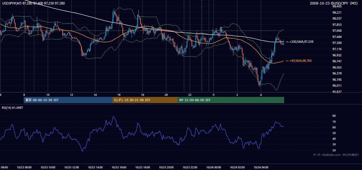Click the 10/24 00:00 date label
The height and width of the screenshot is (170, 362).
click(214, 167)
